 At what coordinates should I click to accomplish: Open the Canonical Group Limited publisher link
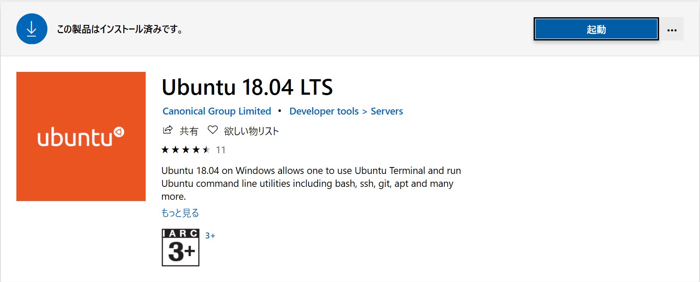pyautogui.click(x=217, y=111)
